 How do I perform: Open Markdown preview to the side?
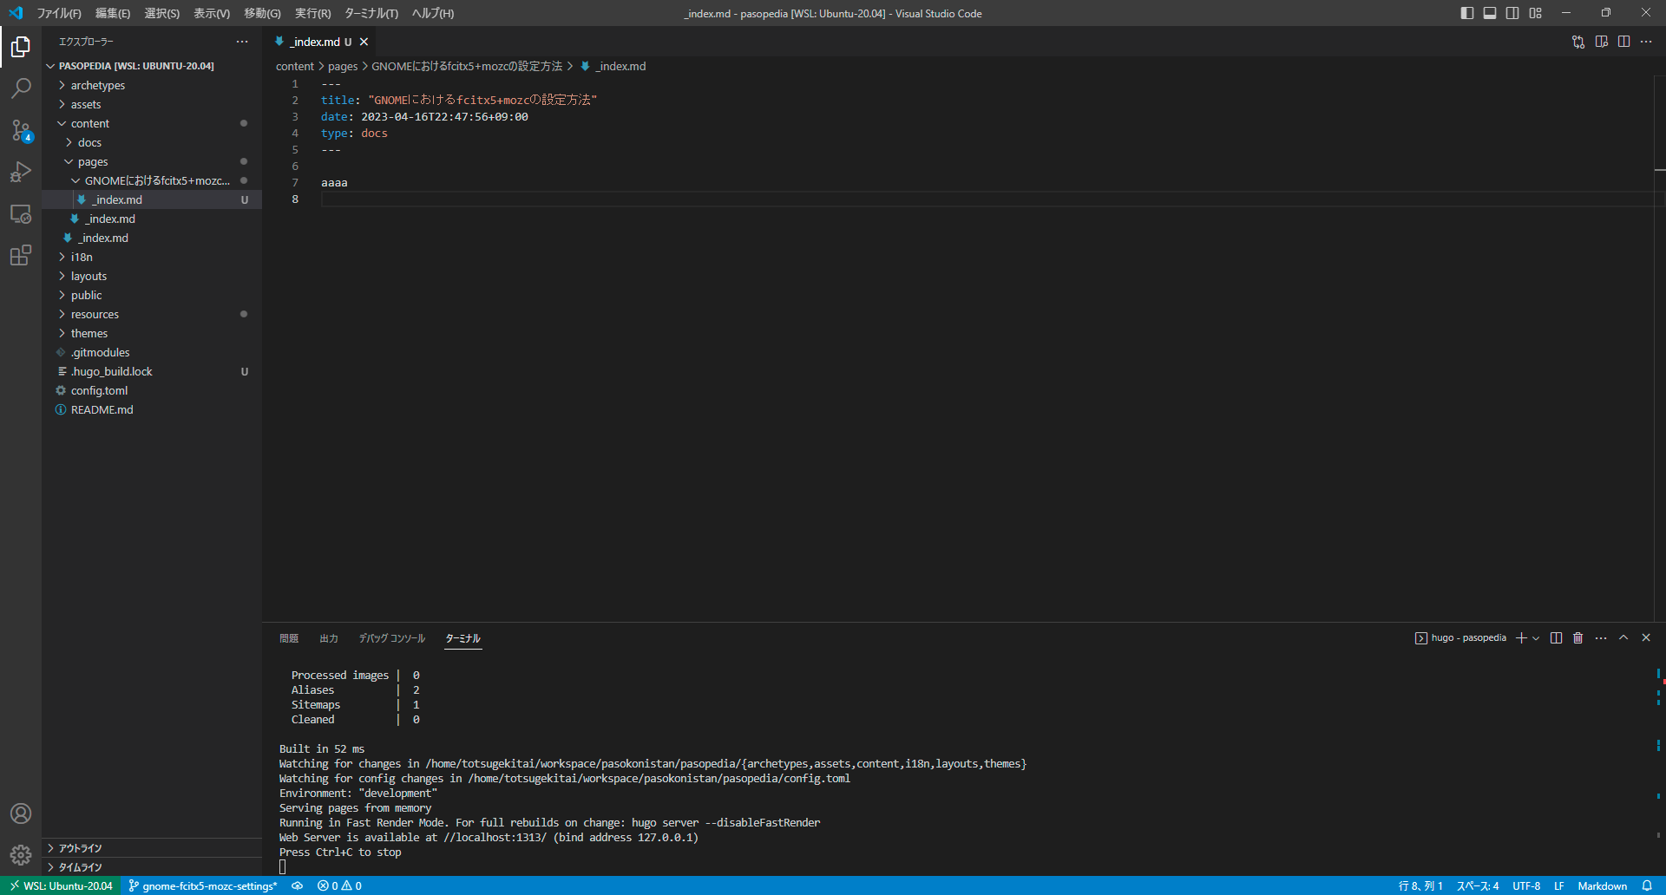coord(1601,41)
